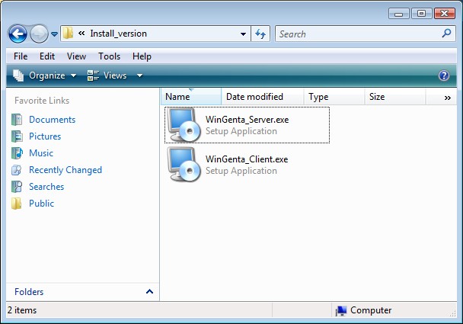Expand the address bar history dropdown
463x324 pixels.
coord(243,34)
